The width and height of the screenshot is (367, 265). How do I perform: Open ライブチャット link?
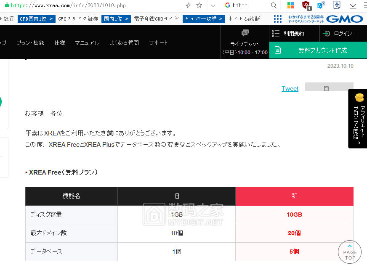(245, 44)
